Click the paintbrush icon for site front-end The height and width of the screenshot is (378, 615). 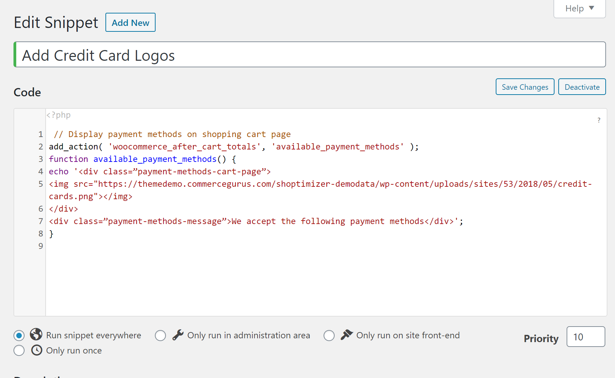347,335
